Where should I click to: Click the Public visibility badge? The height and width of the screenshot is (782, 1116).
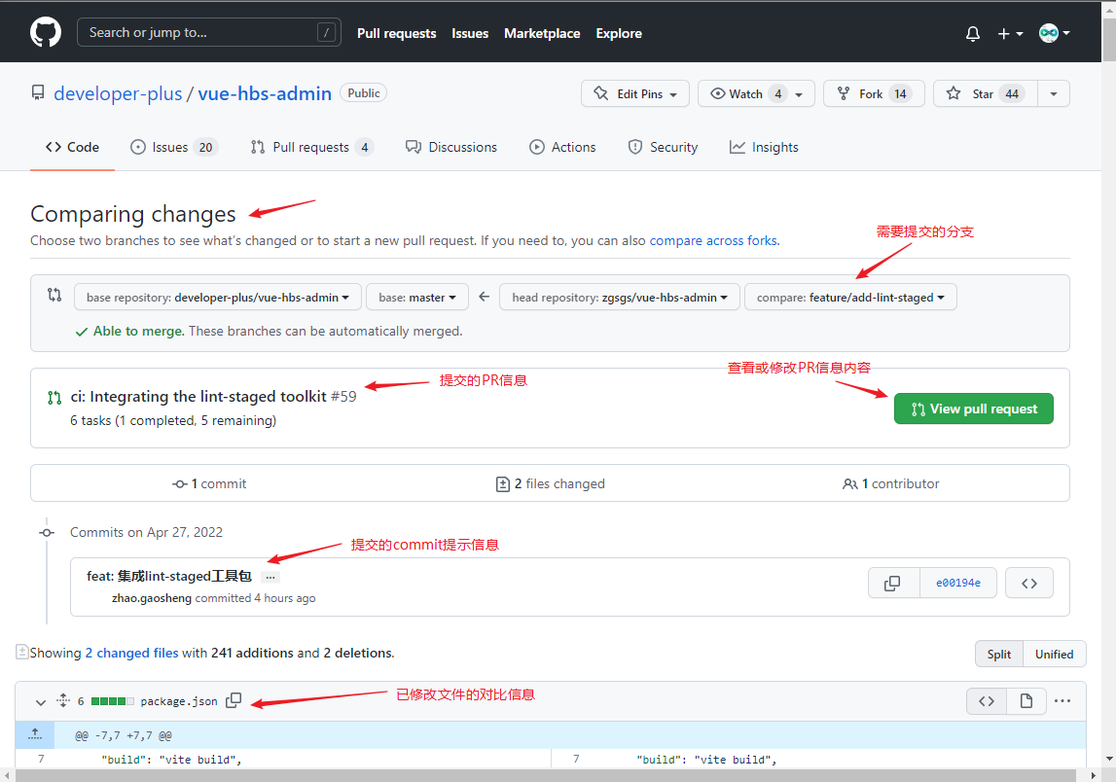(x=364, y=93)
